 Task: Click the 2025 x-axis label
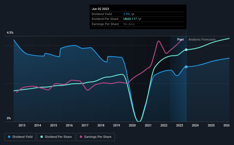(211, 125)
